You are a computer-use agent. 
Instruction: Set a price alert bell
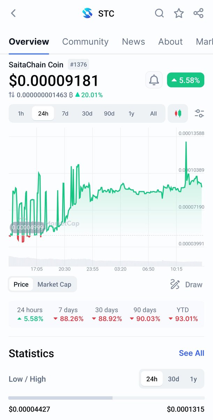[154, 80]
